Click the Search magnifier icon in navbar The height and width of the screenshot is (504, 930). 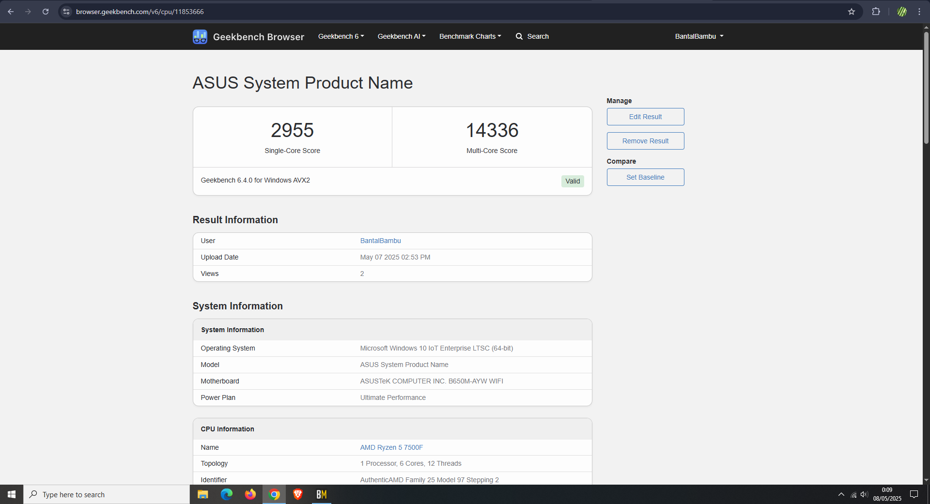pos(519,36)
